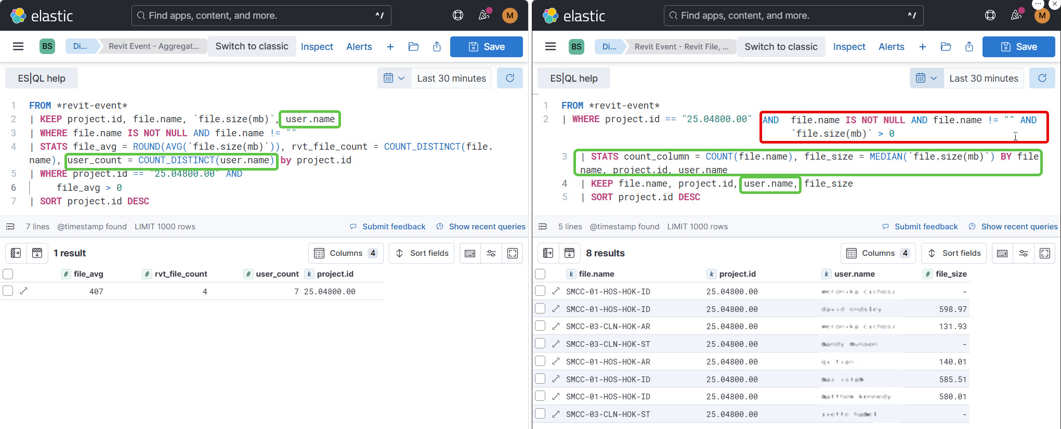
Task: Toggle the sidebar icon in the left results toolbar
Action: 16,253
